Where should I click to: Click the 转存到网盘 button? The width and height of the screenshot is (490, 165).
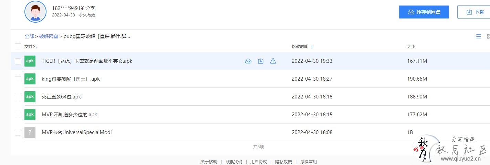[x=424, y=12]
